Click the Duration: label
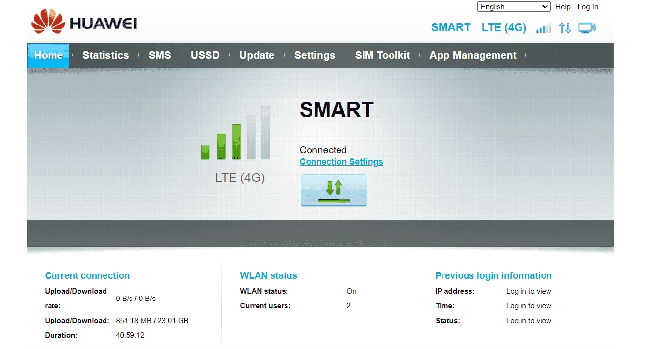Image resolution: width=651 pixels, height=349 pixels. pyautogui.click(x=61, y=335)
